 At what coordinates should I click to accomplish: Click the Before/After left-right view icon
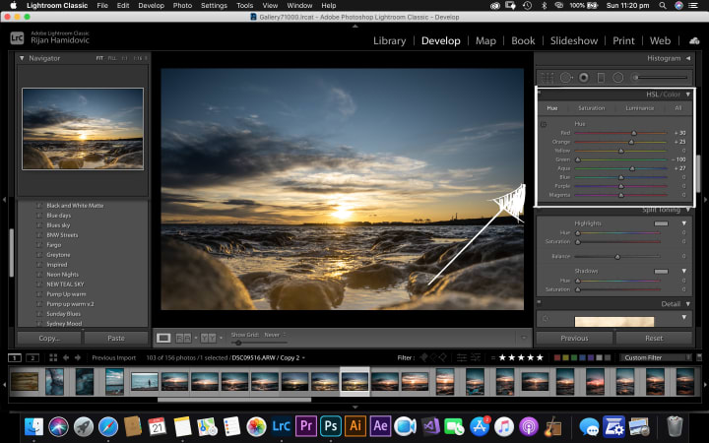pos(183,338)
